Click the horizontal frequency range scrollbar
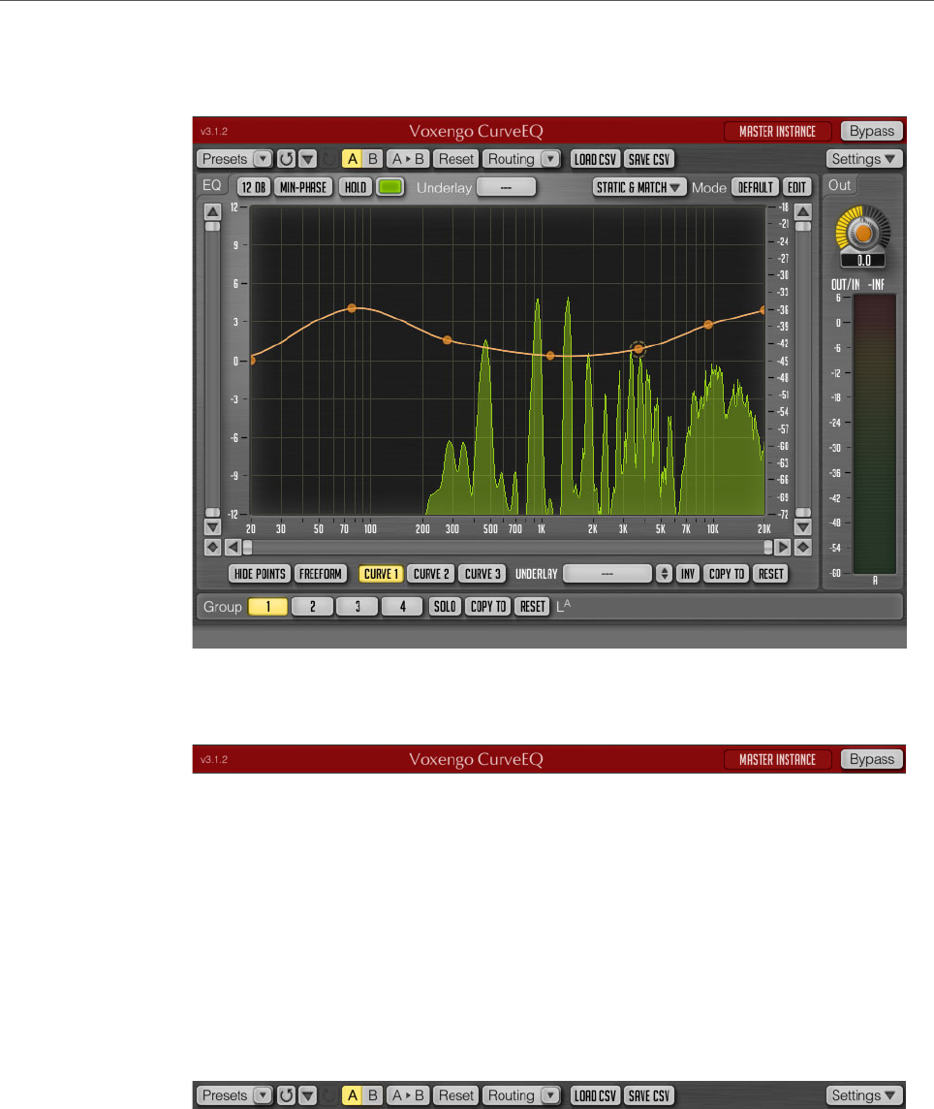Viewport: 934px width, 1109px height. tap(508, 548)
